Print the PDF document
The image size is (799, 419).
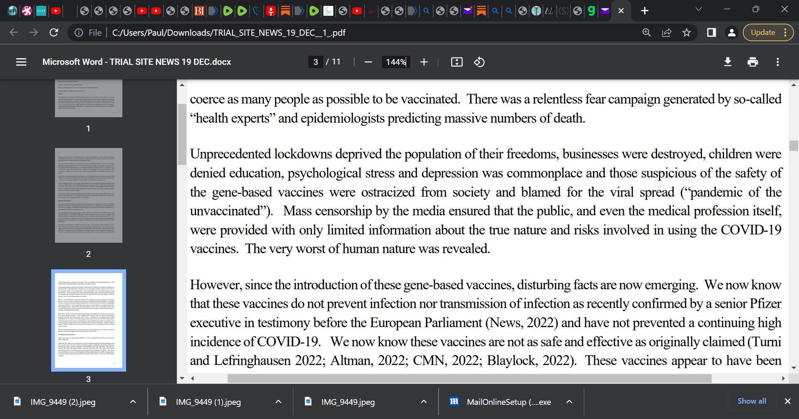click(x=752, y=62)
